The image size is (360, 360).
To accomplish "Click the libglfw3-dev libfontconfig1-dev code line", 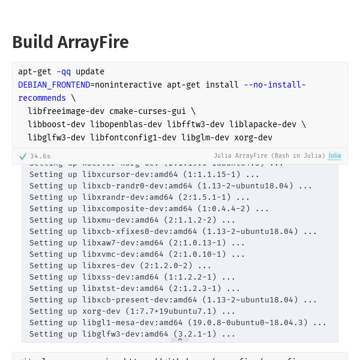I will 150,137.
